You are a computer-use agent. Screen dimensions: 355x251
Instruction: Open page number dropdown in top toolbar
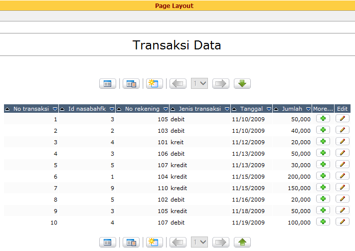click(199, 84)
